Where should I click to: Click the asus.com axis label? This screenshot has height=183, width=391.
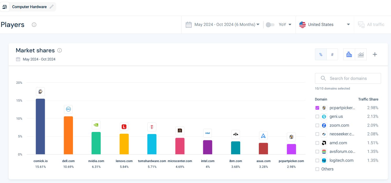click(263, 161)
